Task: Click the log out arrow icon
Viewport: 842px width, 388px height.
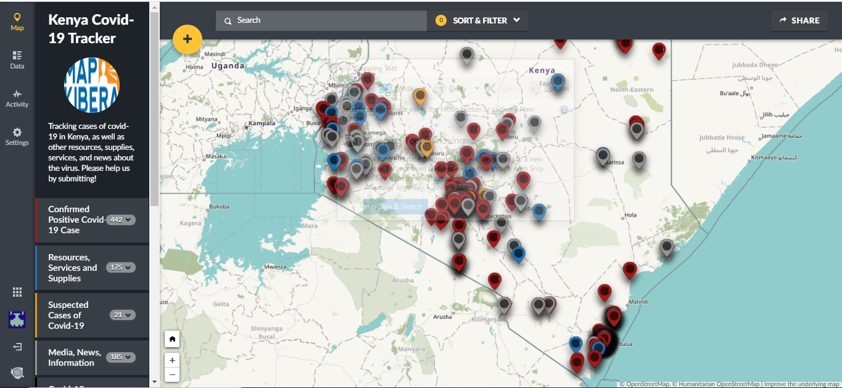Action: point(17,347)
